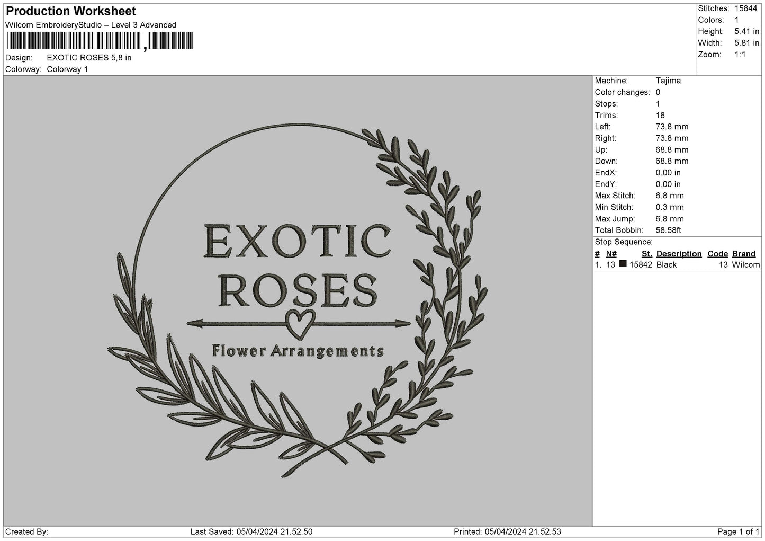Click the Zoom value 1:1
This screenshot has width=765, height=541.
[x=740, y=55]
